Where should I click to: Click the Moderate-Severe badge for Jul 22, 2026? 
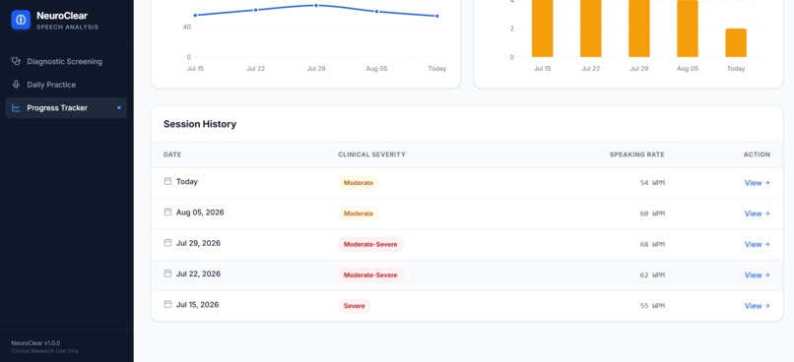tap(370, 275)
